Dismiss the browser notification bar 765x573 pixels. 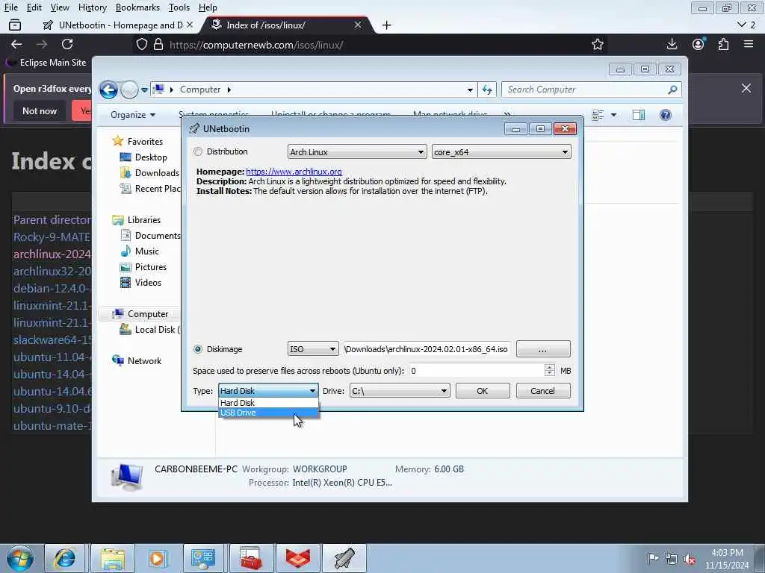coord(746,88)
